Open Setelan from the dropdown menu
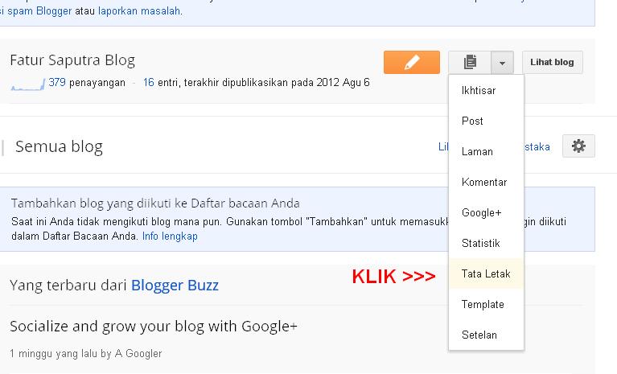The image size is (617, 374). [486, 335]
